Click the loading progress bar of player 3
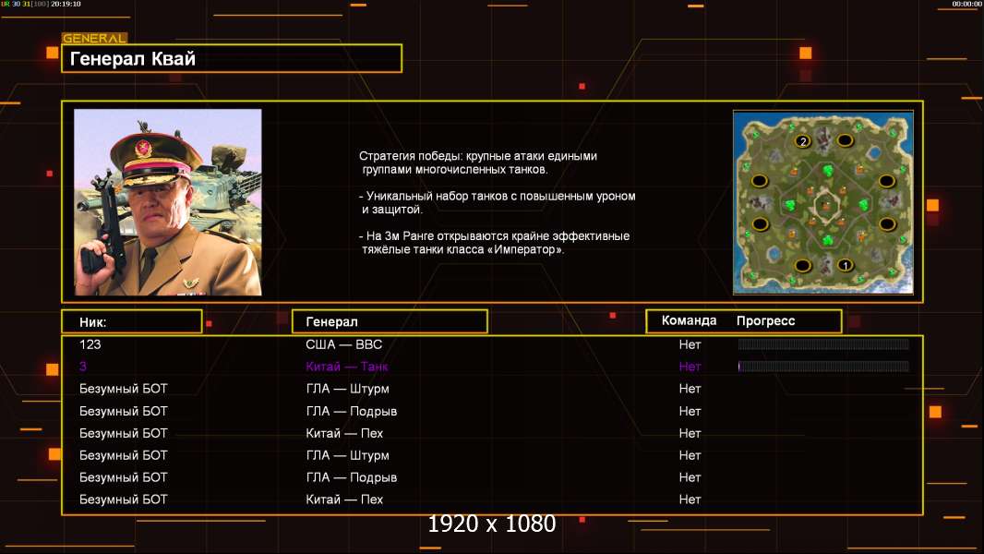The height and width of the screenshot is (554, 984). 823,367
